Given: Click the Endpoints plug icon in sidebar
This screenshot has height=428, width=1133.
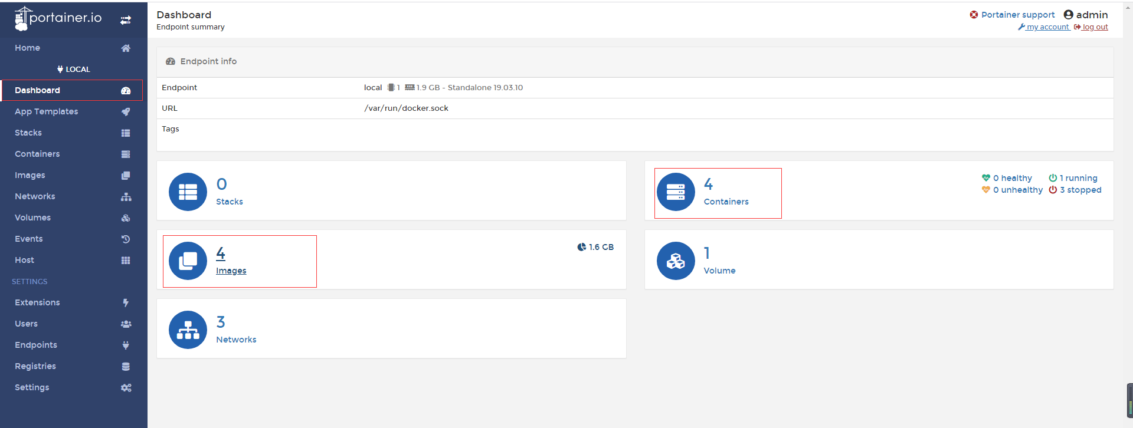Looking at the screenshot, I should pos(126,345).
